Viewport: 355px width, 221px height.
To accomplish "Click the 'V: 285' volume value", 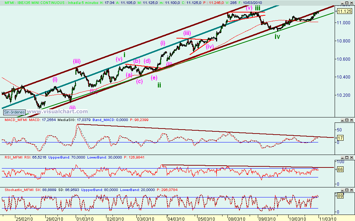I will (231, 3).
